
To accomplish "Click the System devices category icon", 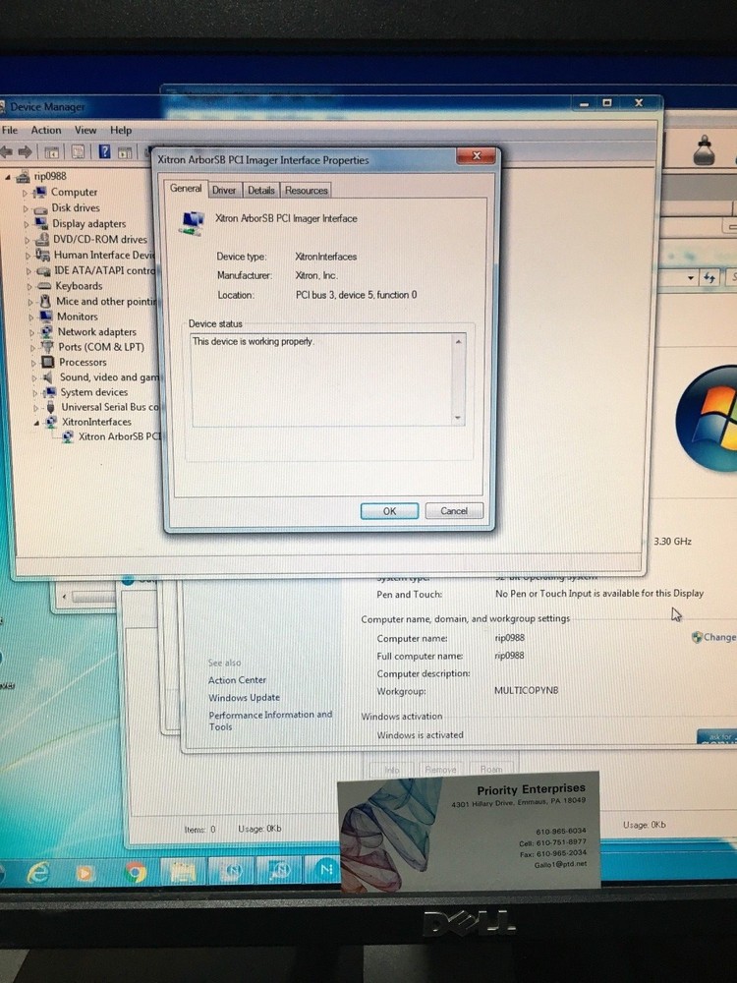I will point(49,392).
